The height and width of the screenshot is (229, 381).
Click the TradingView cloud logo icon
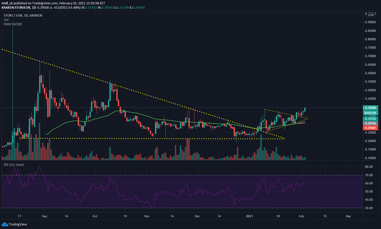pos(5,224)
